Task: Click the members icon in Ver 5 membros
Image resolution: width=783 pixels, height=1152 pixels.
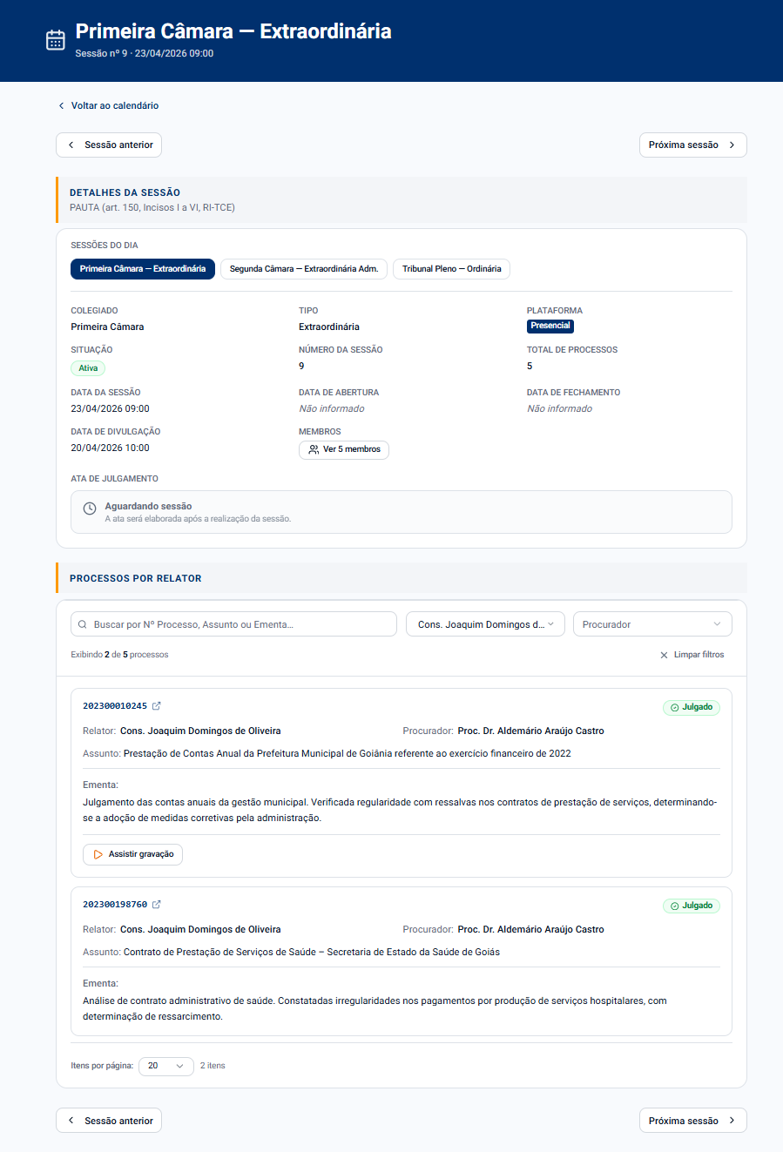Action: [314, 450]
